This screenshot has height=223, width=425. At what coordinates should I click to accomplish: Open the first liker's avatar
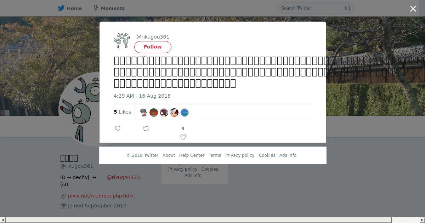click(x=143, y=113)
